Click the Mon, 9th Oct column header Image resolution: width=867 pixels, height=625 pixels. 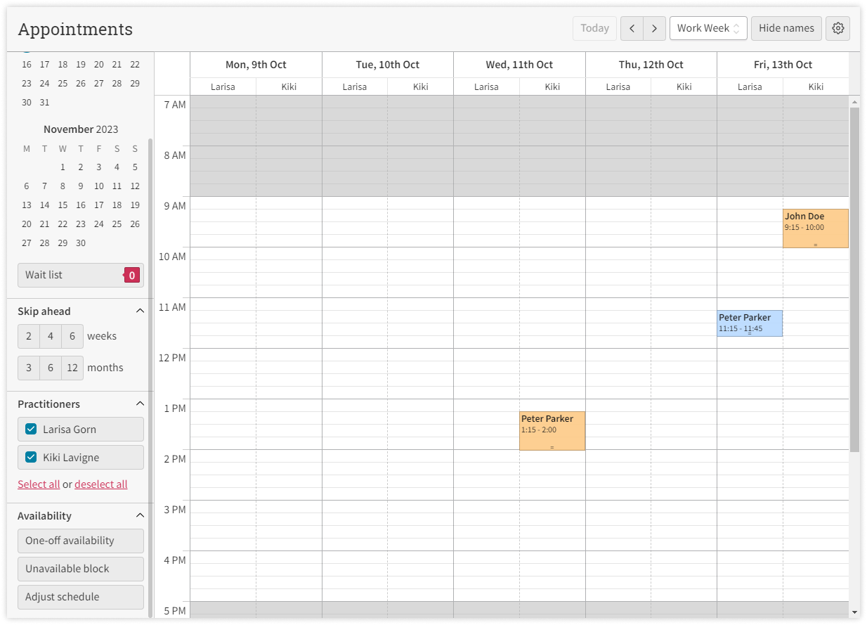coord(256,65)
